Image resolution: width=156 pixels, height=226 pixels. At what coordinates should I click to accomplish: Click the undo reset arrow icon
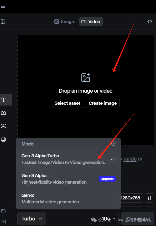point(3,211)
